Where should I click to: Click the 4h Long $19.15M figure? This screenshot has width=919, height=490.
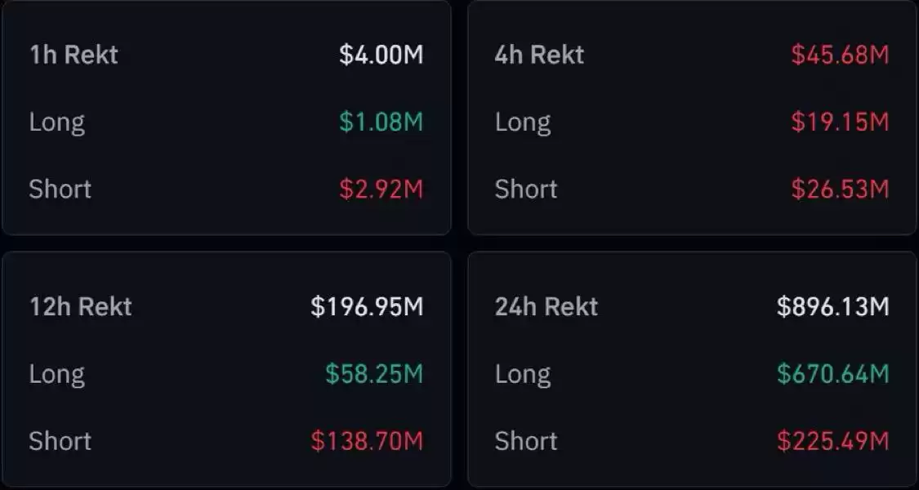[x=840, y=122]
